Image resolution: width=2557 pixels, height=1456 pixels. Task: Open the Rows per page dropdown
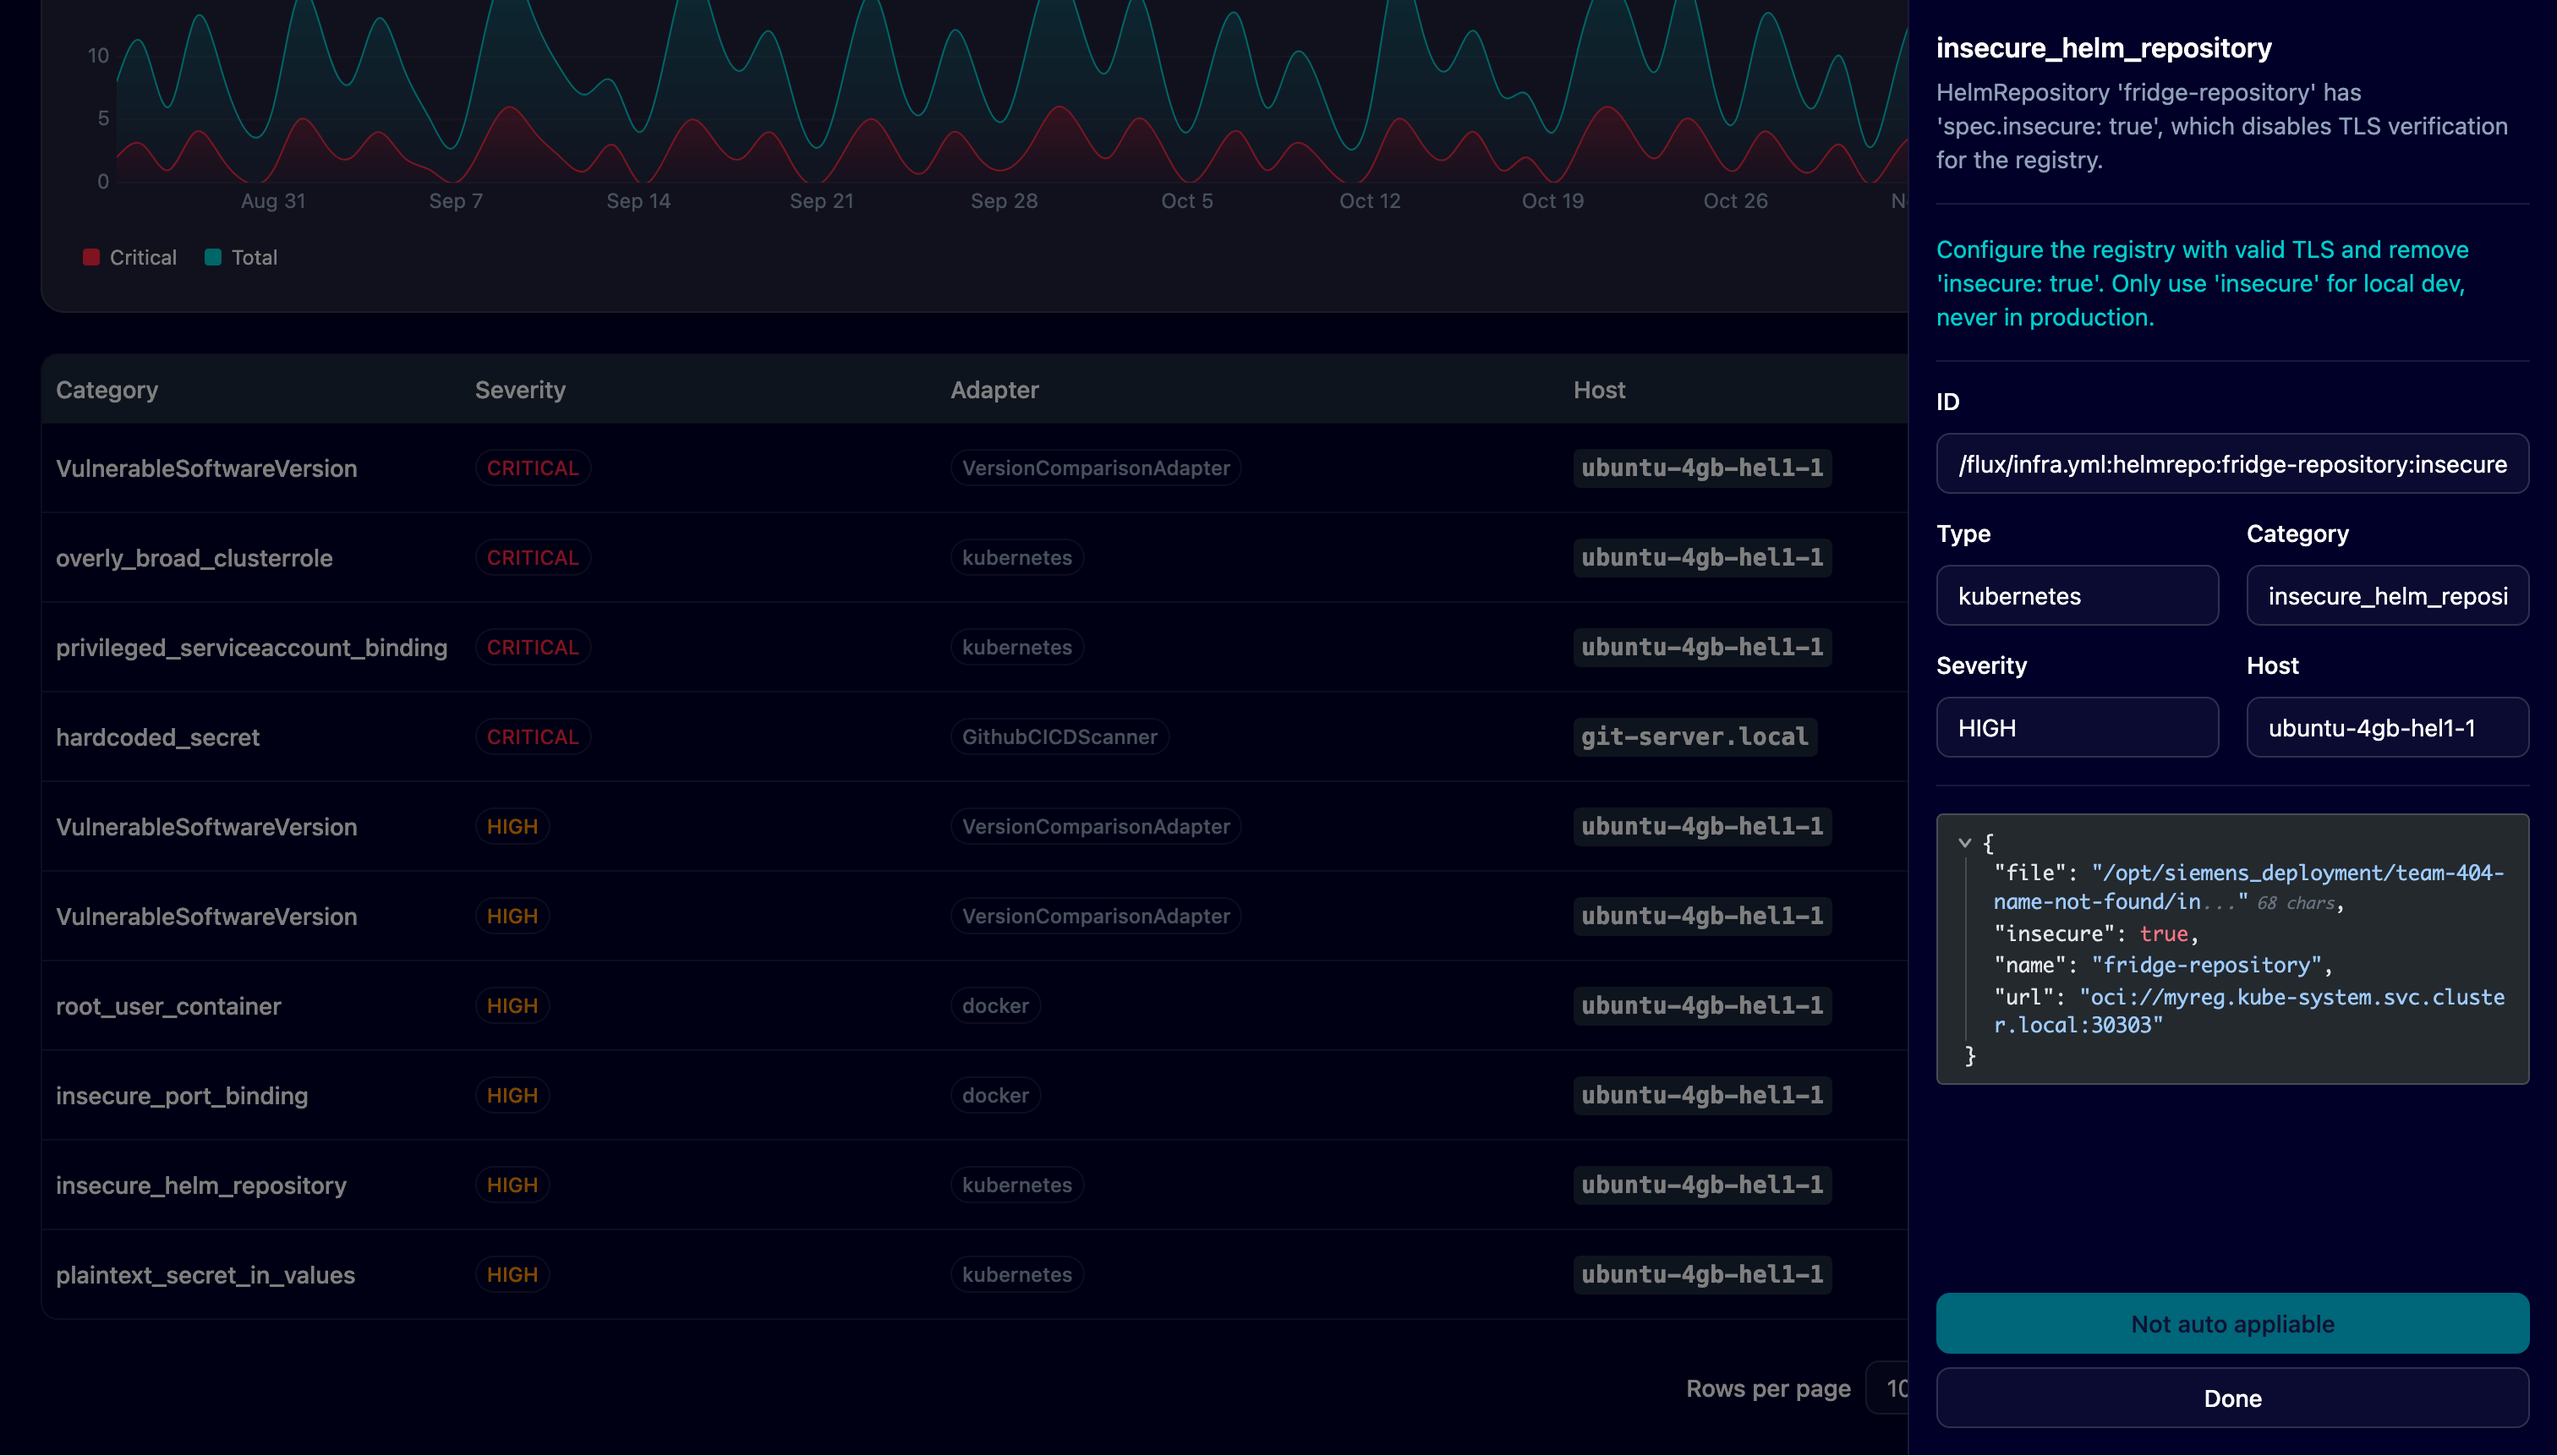tap(1890, 1388)
